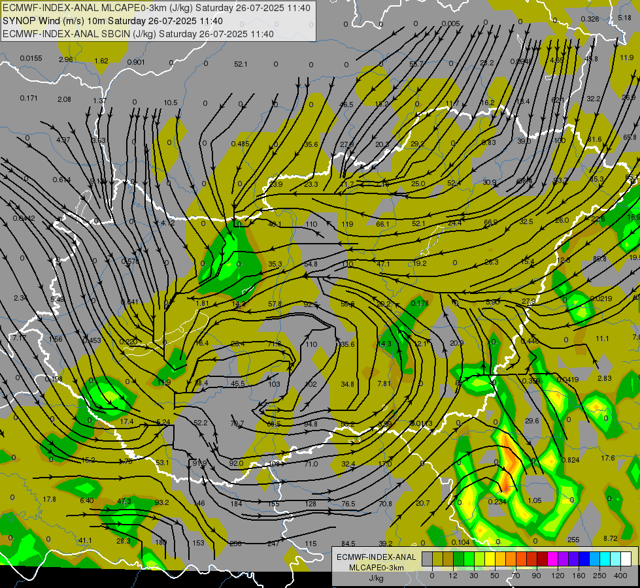
Task: Click the map value 2.83
Action: [x=605, y=378]
